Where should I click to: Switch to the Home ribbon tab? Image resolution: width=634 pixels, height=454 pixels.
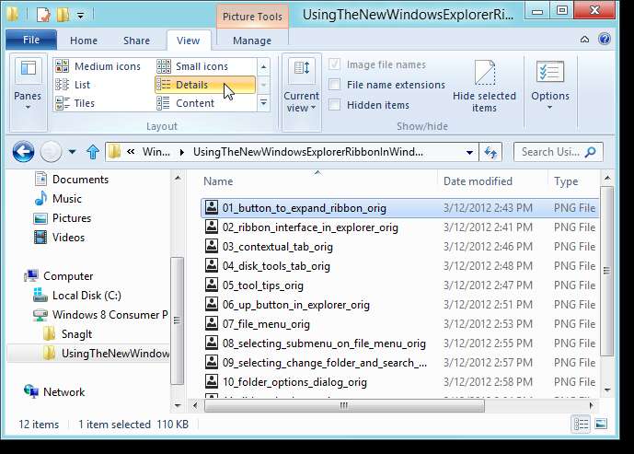point(84,41)
